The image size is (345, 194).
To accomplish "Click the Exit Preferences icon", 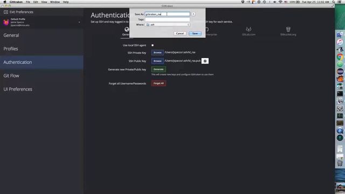I will coord(6,12).
